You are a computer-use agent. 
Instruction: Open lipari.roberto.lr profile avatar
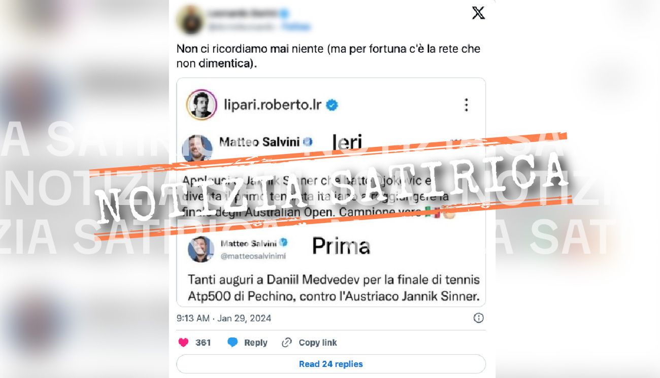point(202,105)
